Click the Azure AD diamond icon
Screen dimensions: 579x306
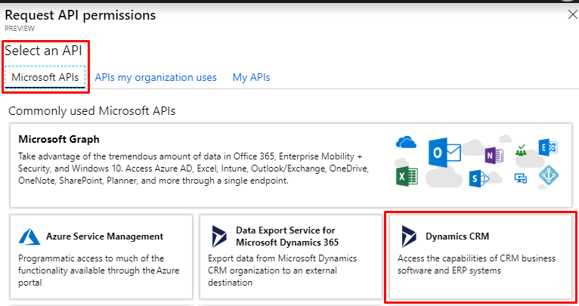[548, 175]
